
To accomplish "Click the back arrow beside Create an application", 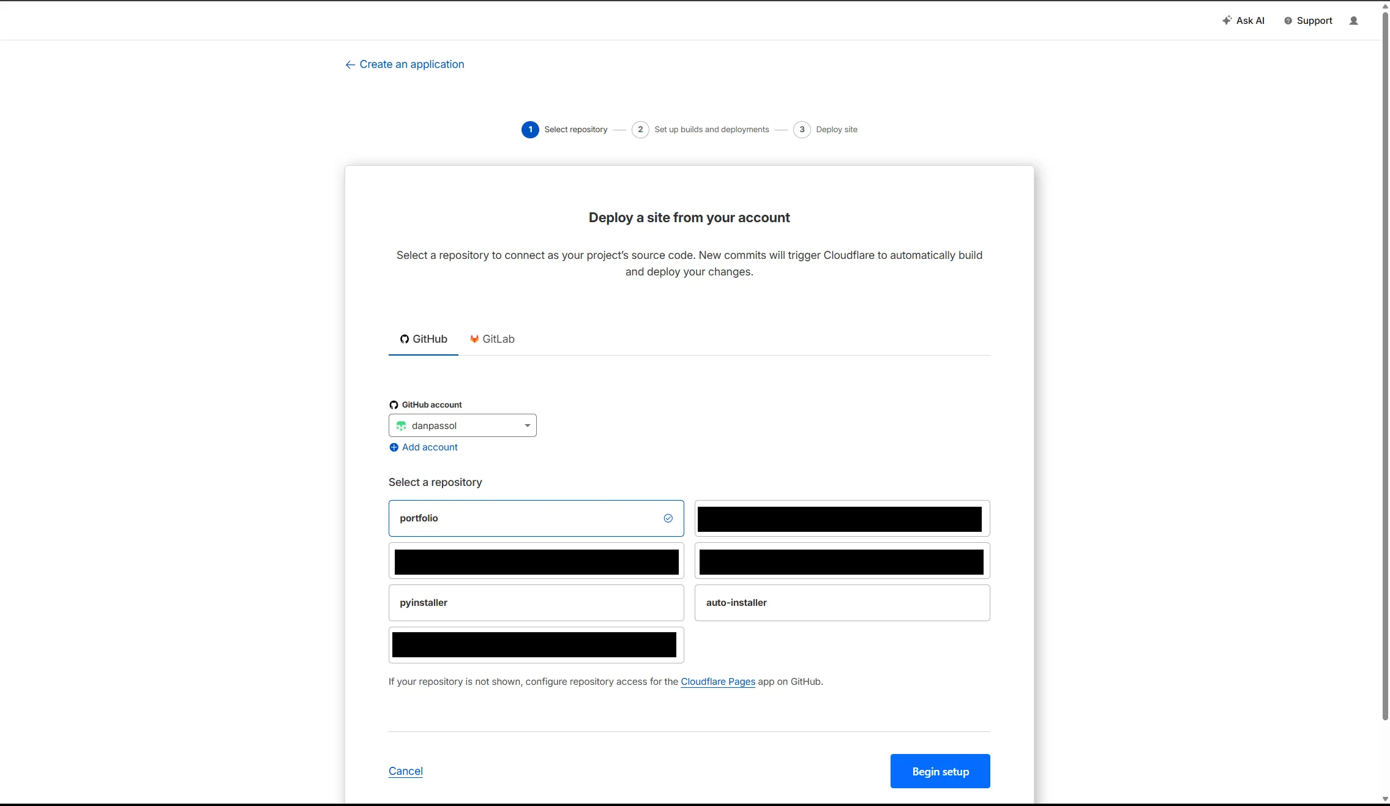I will pyautogui.click(x=350, y=65).
